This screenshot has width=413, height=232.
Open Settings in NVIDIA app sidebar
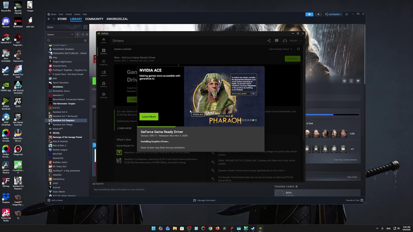[x=104, y=95]
